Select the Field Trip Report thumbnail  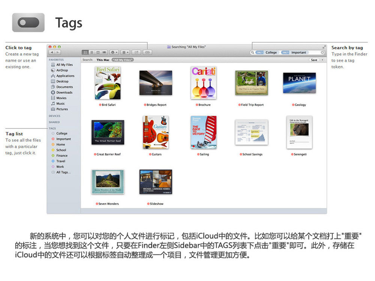coord(252,83)
